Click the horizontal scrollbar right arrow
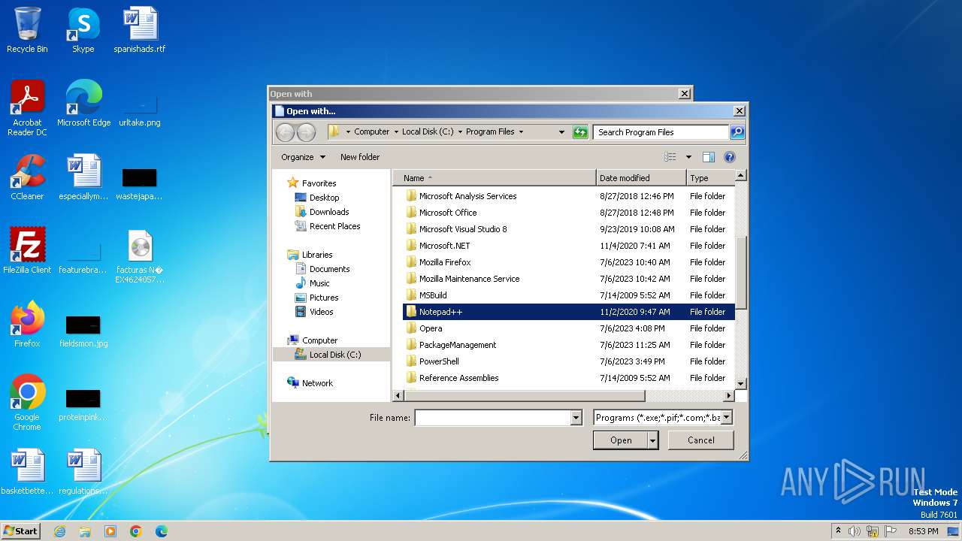The width and height of the screenshot is (962, 541). [x=728, y=395]
